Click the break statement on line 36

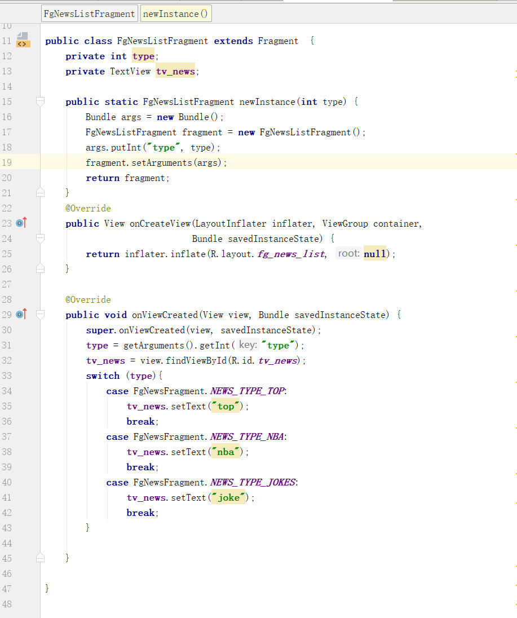[x=141, y=421]
